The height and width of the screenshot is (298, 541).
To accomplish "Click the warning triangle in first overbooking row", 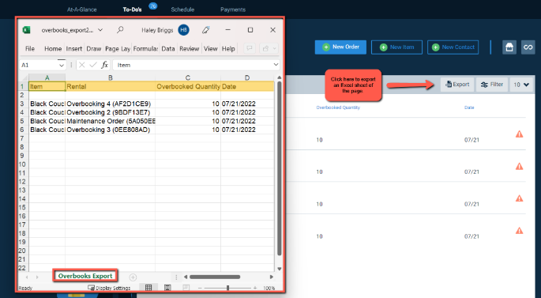I will [519, 134].
